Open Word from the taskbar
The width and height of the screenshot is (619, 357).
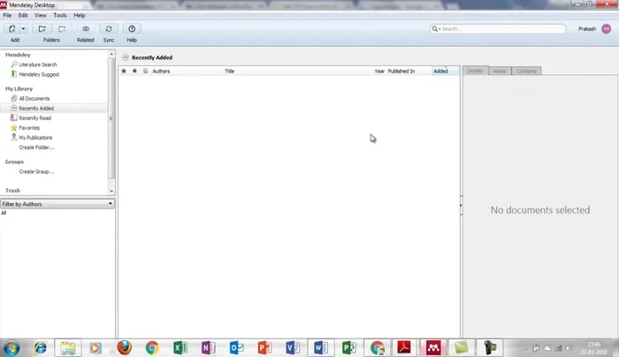320,348
